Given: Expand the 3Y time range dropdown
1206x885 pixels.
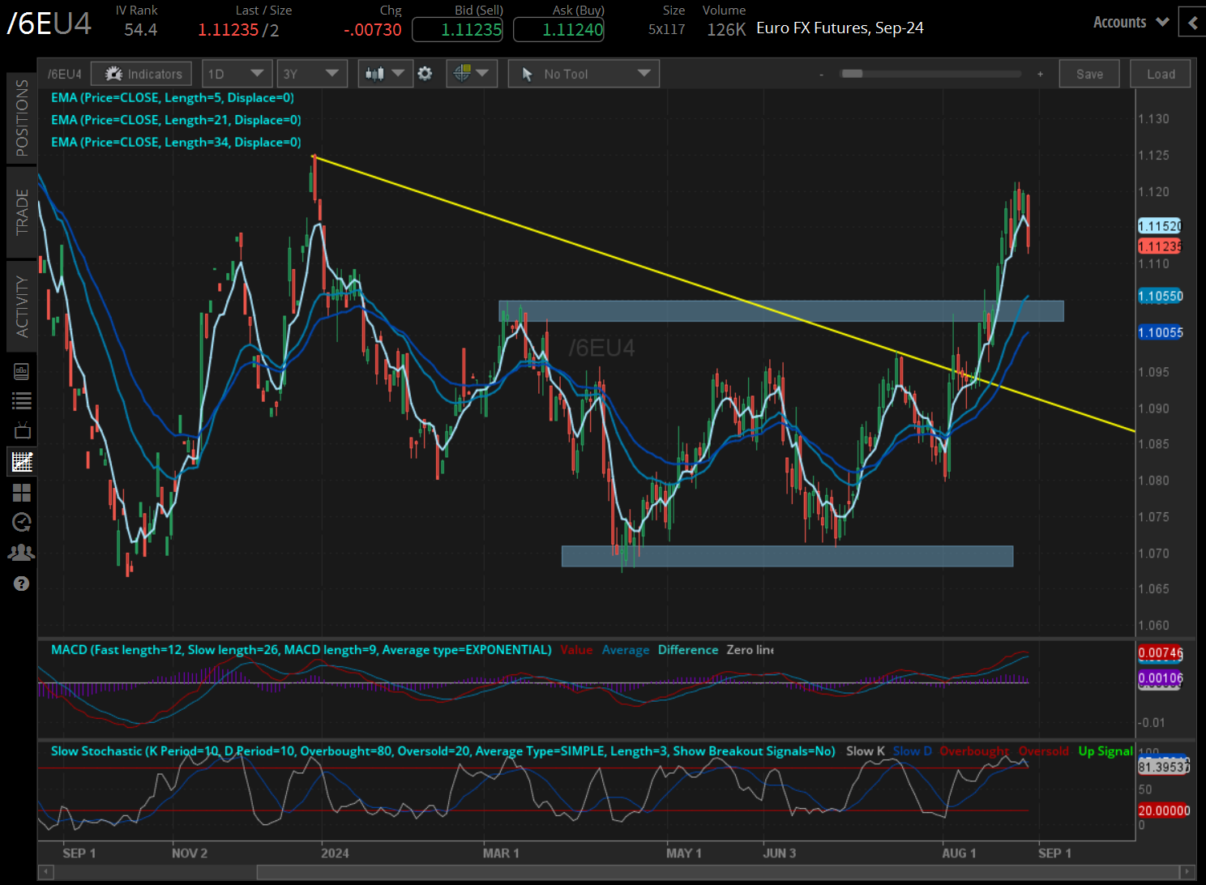Looking at the screenshot, I should coord(311,74).
